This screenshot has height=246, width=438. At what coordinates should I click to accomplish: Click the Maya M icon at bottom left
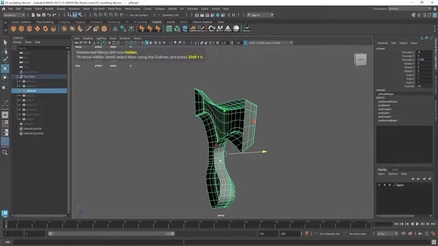click(5, 214)
